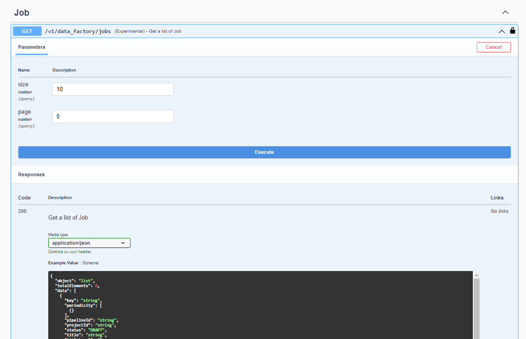526x339 pixels.
Task: Focus the page parameter input field
Action: [113, 117]
